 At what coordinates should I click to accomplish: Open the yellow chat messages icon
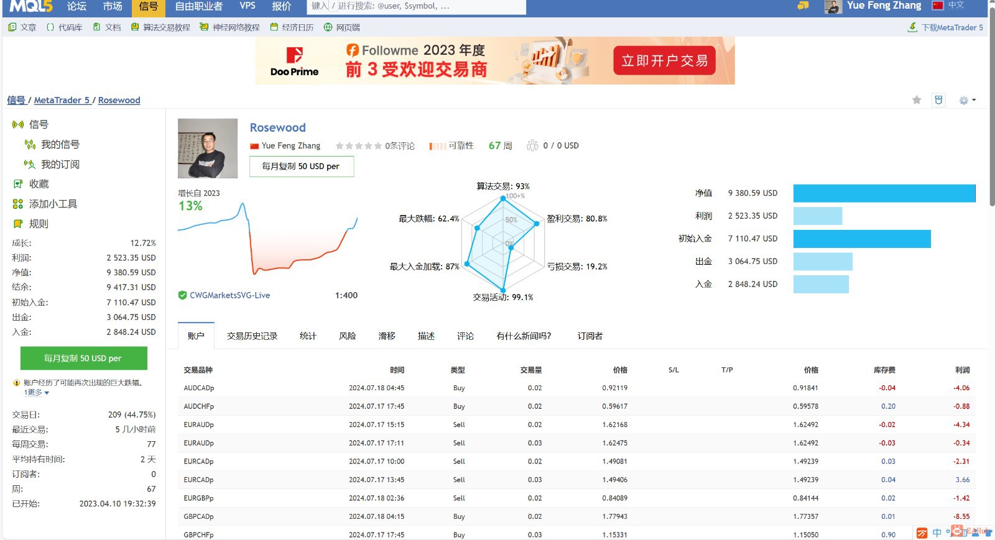pos(803,6)
